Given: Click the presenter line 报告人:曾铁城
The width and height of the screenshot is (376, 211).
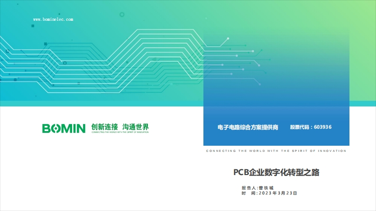Looking at the screenshot, I should click(x=257, y=188).
